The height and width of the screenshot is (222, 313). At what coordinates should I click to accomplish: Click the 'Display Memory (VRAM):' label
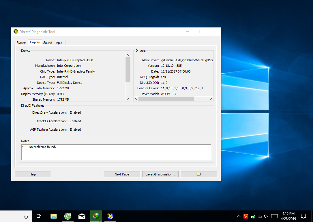pos(38,94)
